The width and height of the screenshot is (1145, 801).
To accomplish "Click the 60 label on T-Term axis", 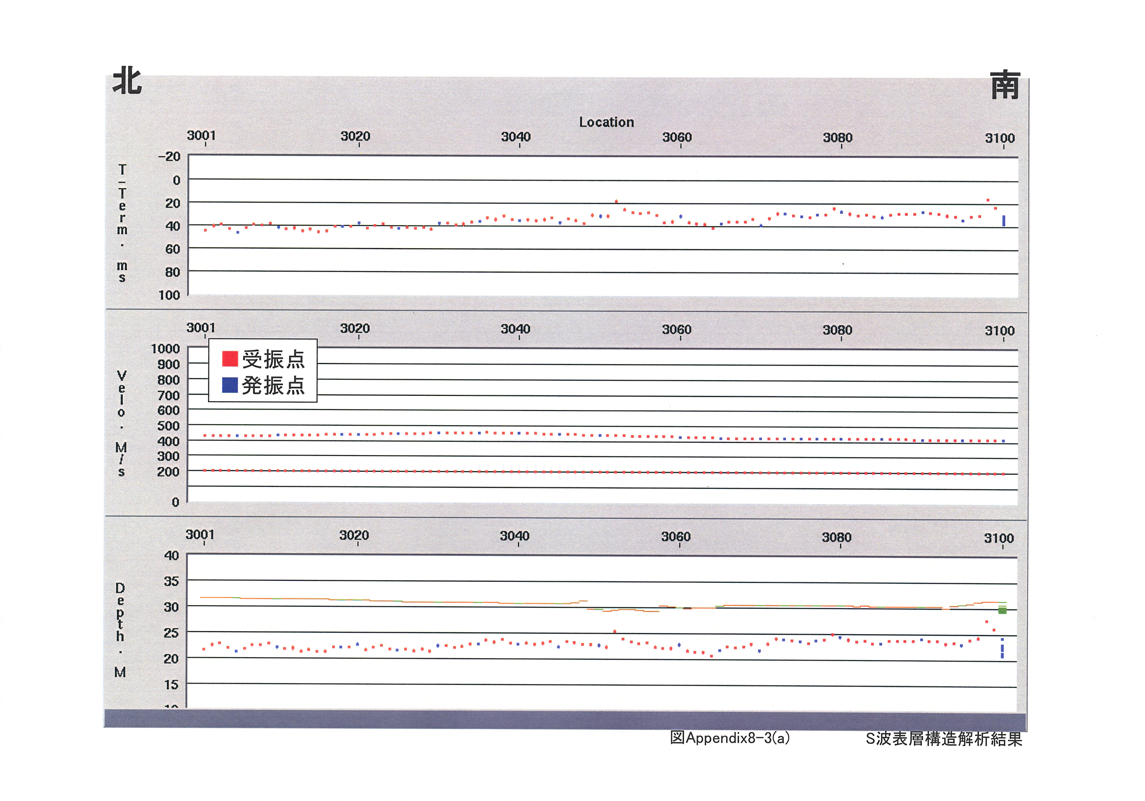I will tap(173, 249).
